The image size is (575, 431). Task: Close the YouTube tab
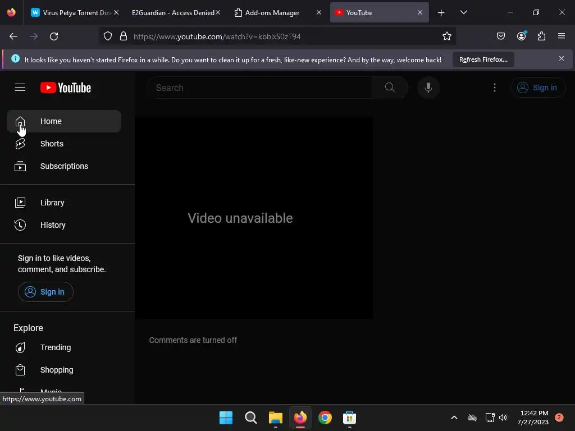pyautogui.click(x=420, y=13)
